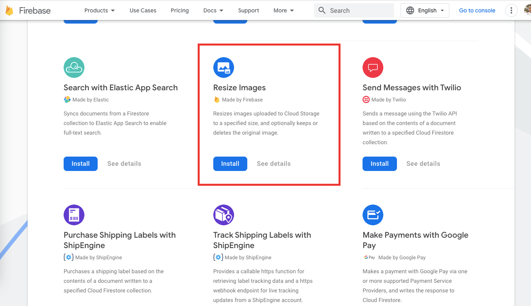
Task: Click the G Pay logo badge
Action: (369, 257)
